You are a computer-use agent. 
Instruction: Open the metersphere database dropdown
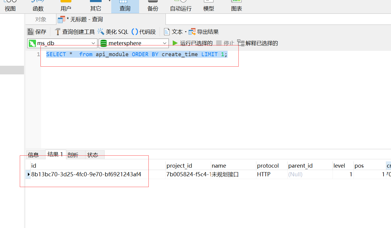165,43
